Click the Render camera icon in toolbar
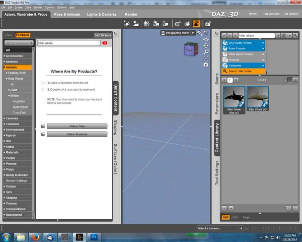 click(208, 24)
